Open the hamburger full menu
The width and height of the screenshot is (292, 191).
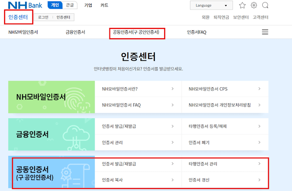click(265, 32)
